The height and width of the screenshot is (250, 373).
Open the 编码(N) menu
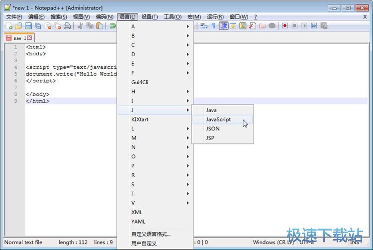(x=104, y=17)
